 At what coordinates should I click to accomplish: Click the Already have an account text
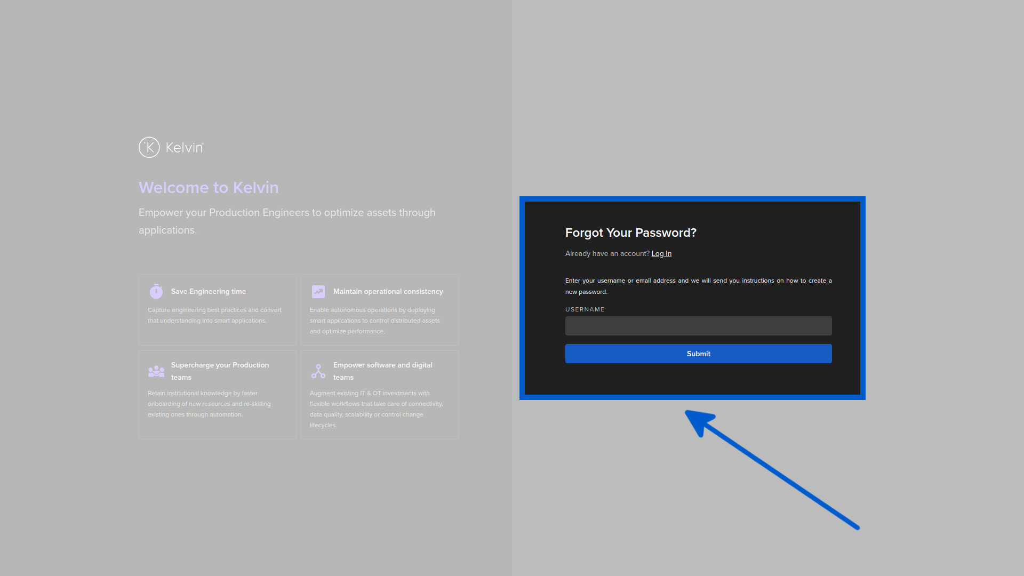coord(606,253)
